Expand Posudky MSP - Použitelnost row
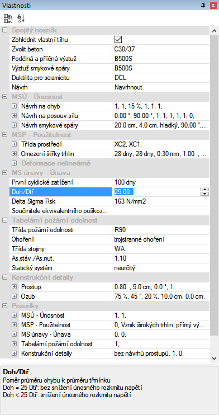 coord(15,325)
